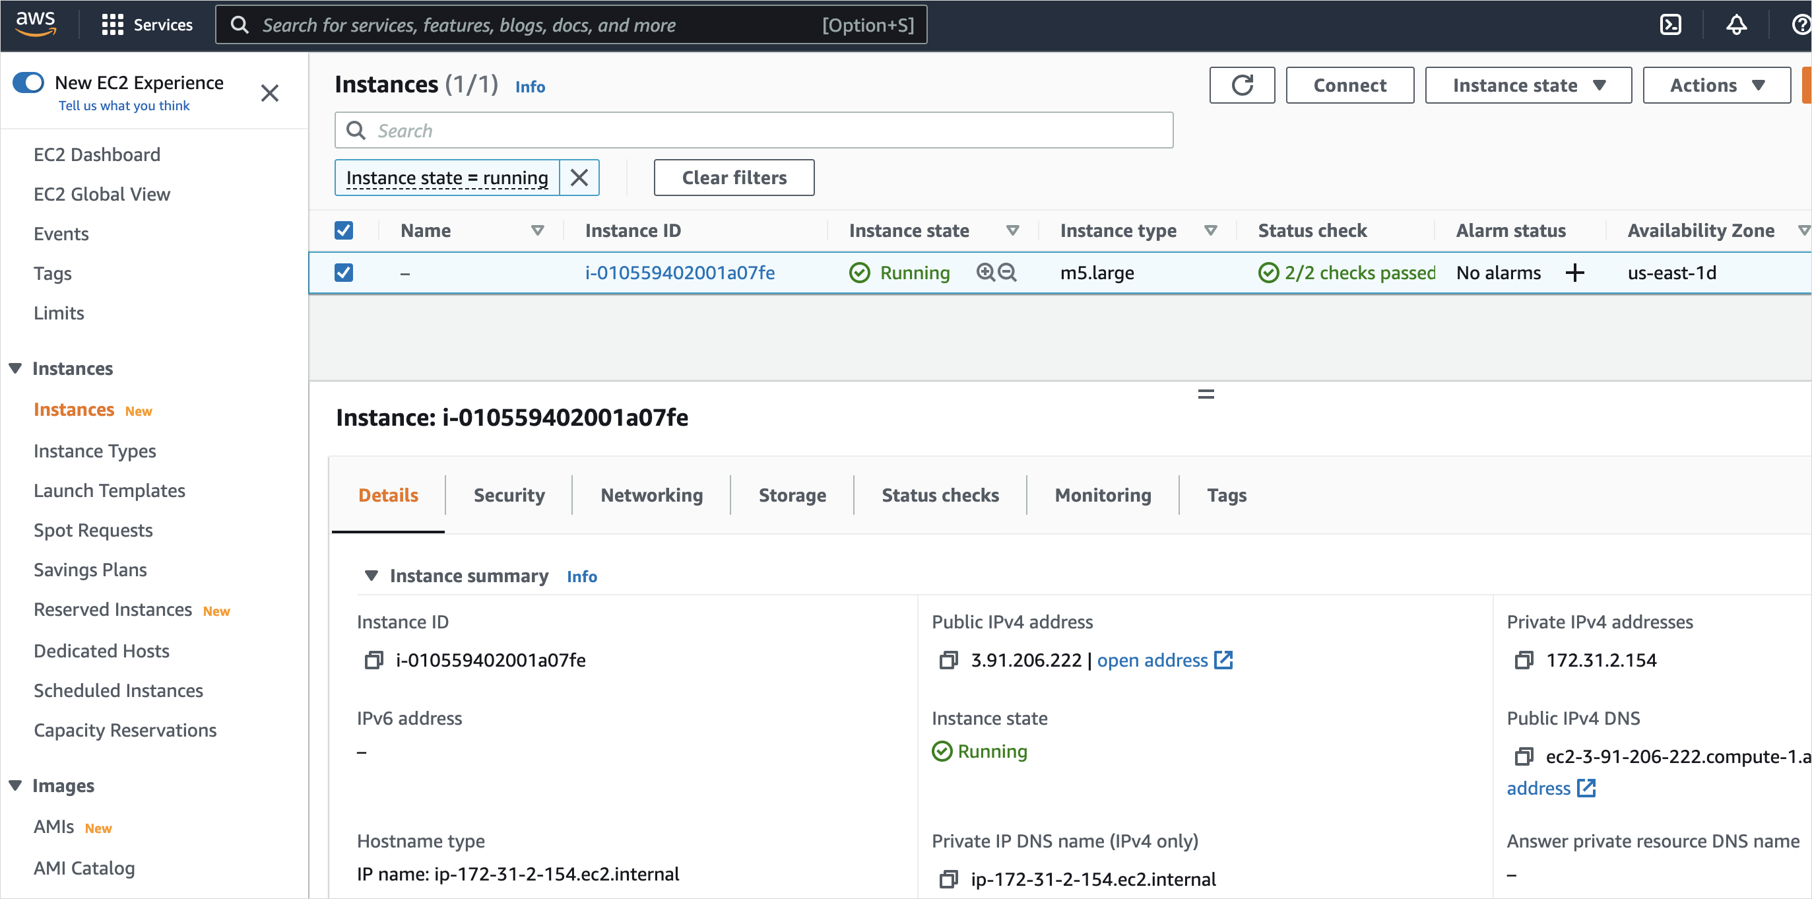Open Events in the sidebar
The height and width of the screenshot is (899, 1812).
pos(61,234)
